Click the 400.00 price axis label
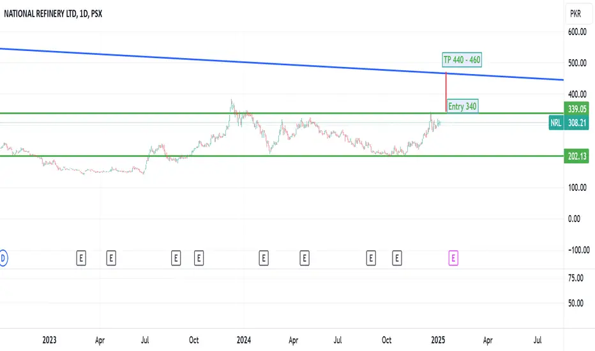The image size is (595, 351). click(x=576, y=94)
